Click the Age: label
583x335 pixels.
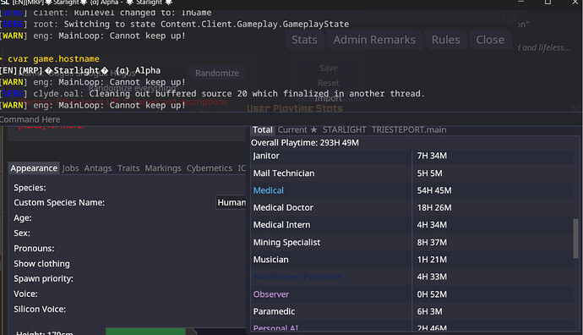23,218
